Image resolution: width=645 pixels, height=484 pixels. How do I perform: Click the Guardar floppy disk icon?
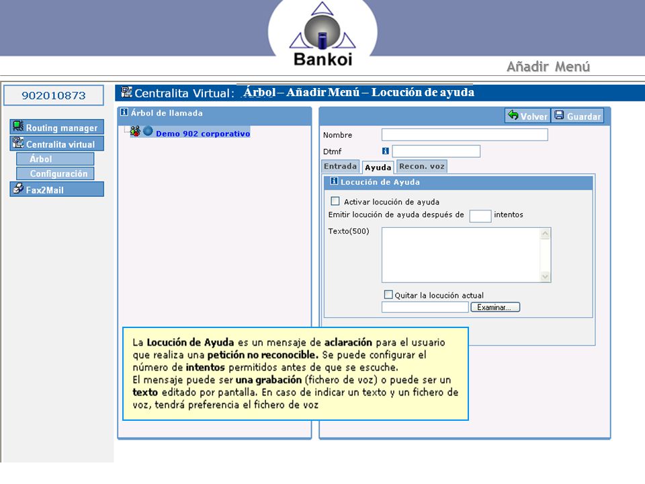coord(558,115)
